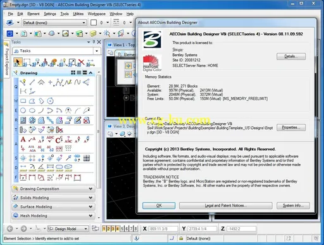Click the System Info button
324x245 pixels.
coord(293,205)
